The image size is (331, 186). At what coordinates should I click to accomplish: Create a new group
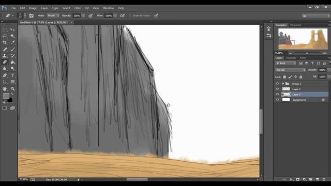click(x=311, y=179)
